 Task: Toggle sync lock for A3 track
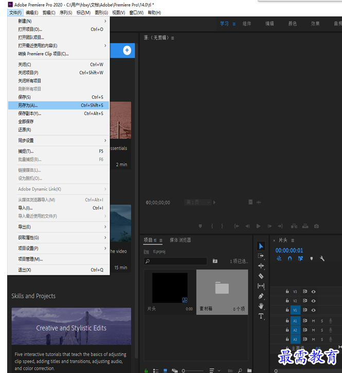(304, 339)
